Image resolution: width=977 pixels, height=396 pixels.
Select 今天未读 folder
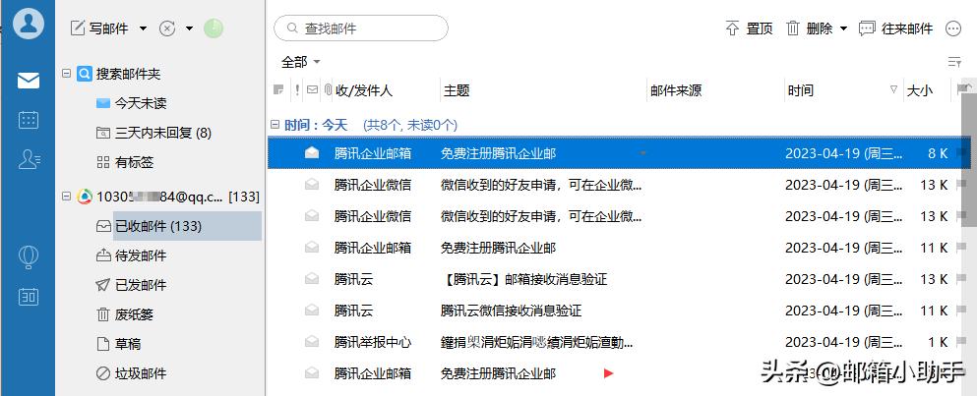click(131, 103)
